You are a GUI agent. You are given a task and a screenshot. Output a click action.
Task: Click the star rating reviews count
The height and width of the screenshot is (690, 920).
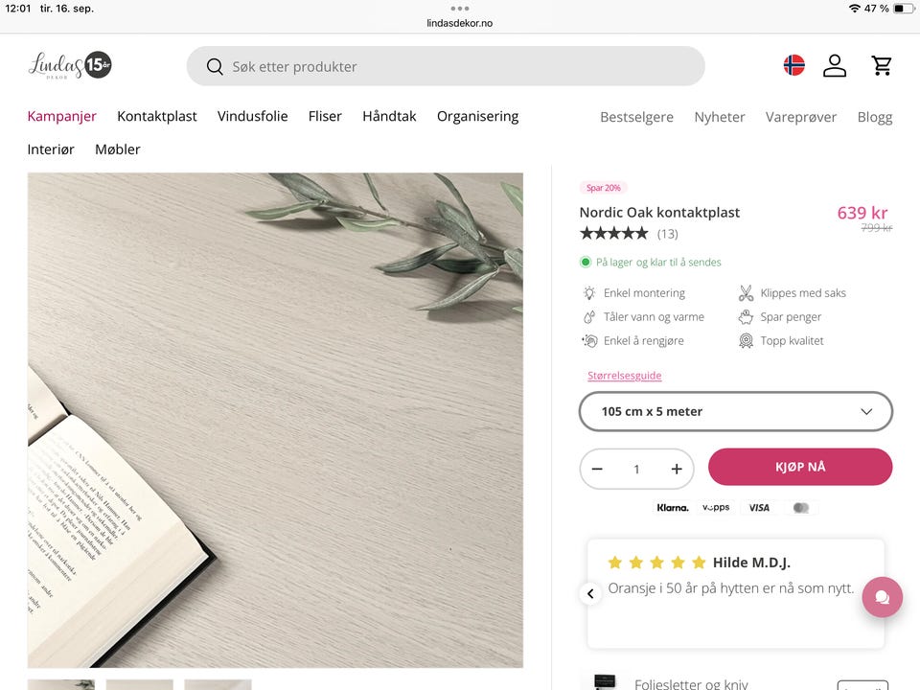[x=667, y=234]
